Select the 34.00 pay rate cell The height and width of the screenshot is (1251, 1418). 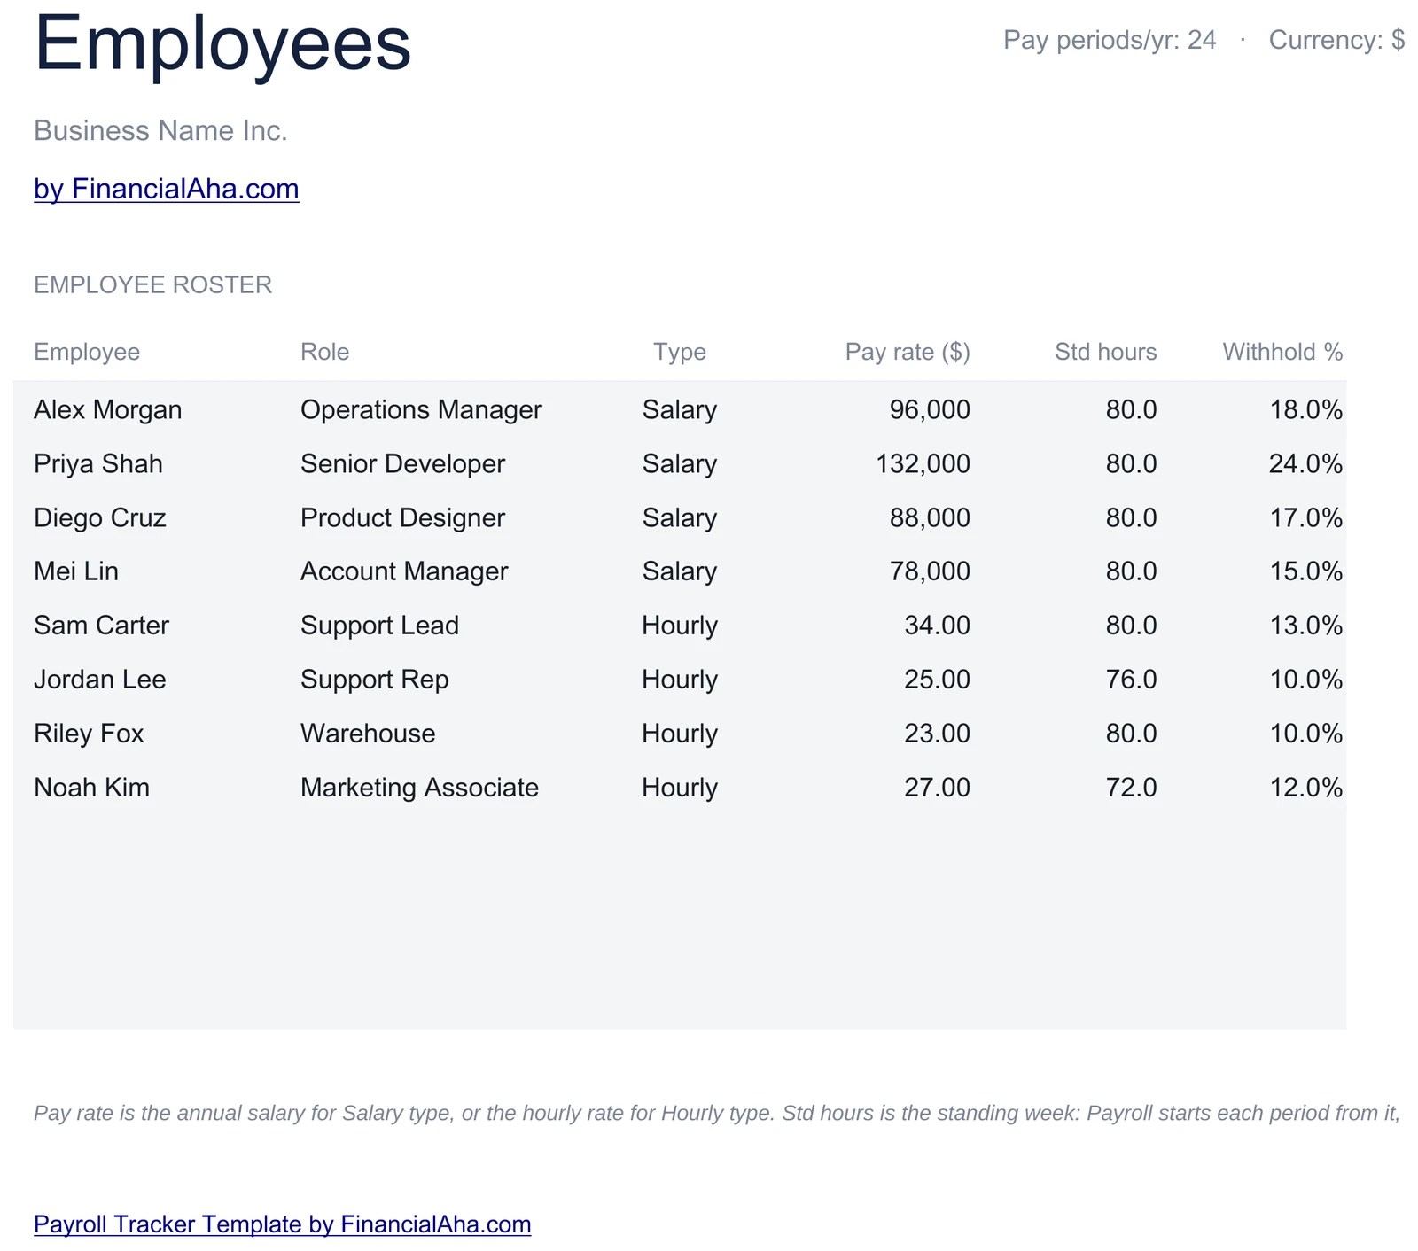937,625
